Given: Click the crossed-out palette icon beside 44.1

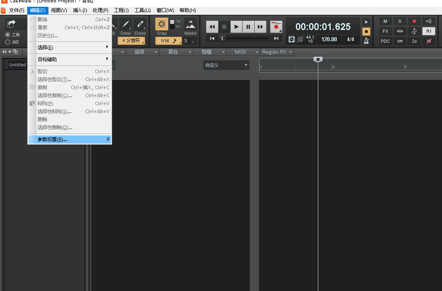Looking at the screenshot, I should pos(300,40).
